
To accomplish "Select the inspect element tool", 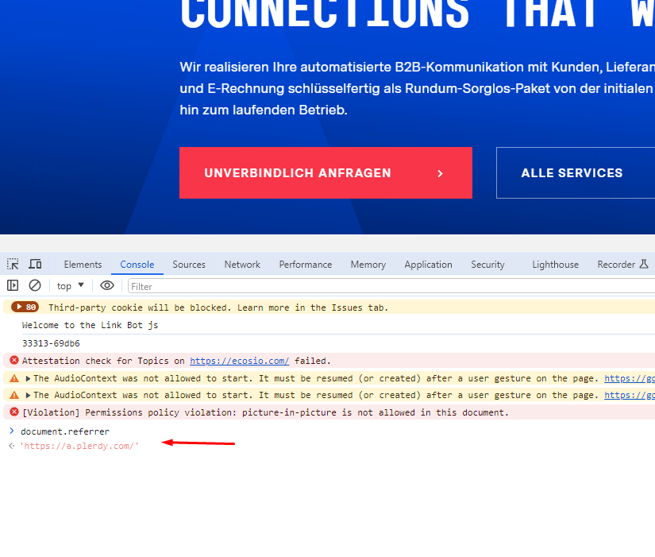I will pos(11,263).
